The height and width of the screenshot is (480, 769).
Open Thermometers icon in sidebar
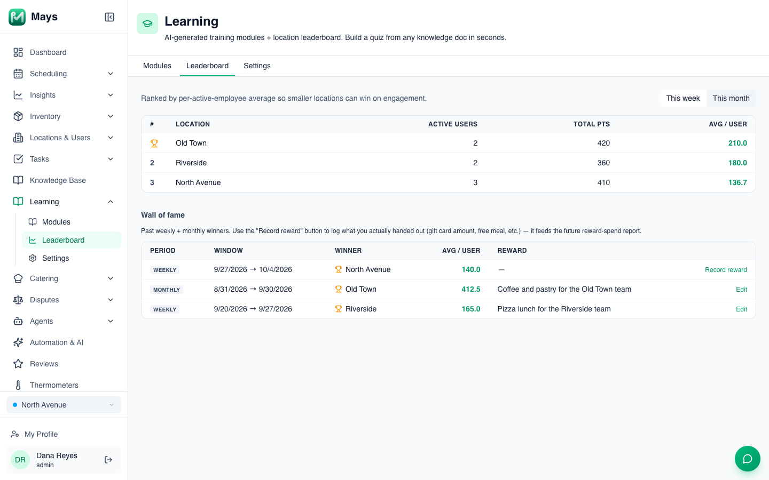[x=18, y=385]
